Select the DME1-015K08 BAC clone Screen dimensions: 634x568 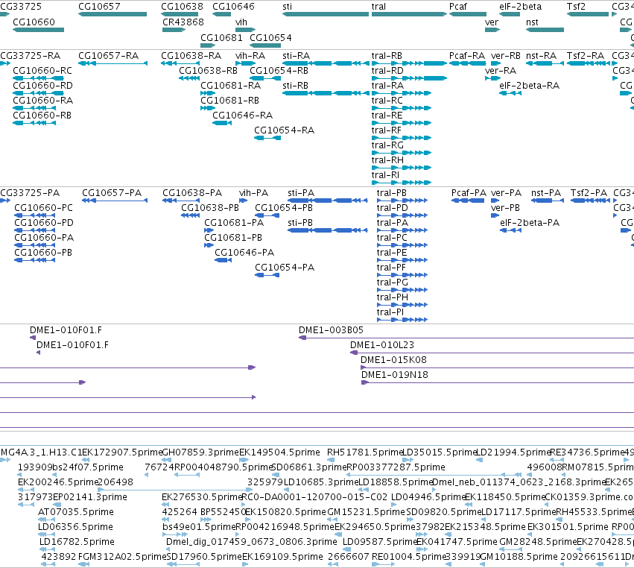click(498, 367)
